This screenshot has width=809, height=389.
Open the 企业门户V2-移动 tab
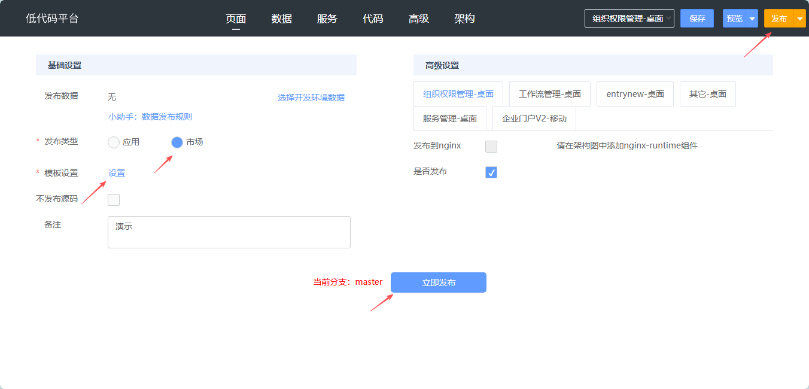click(x=534, y=118)
